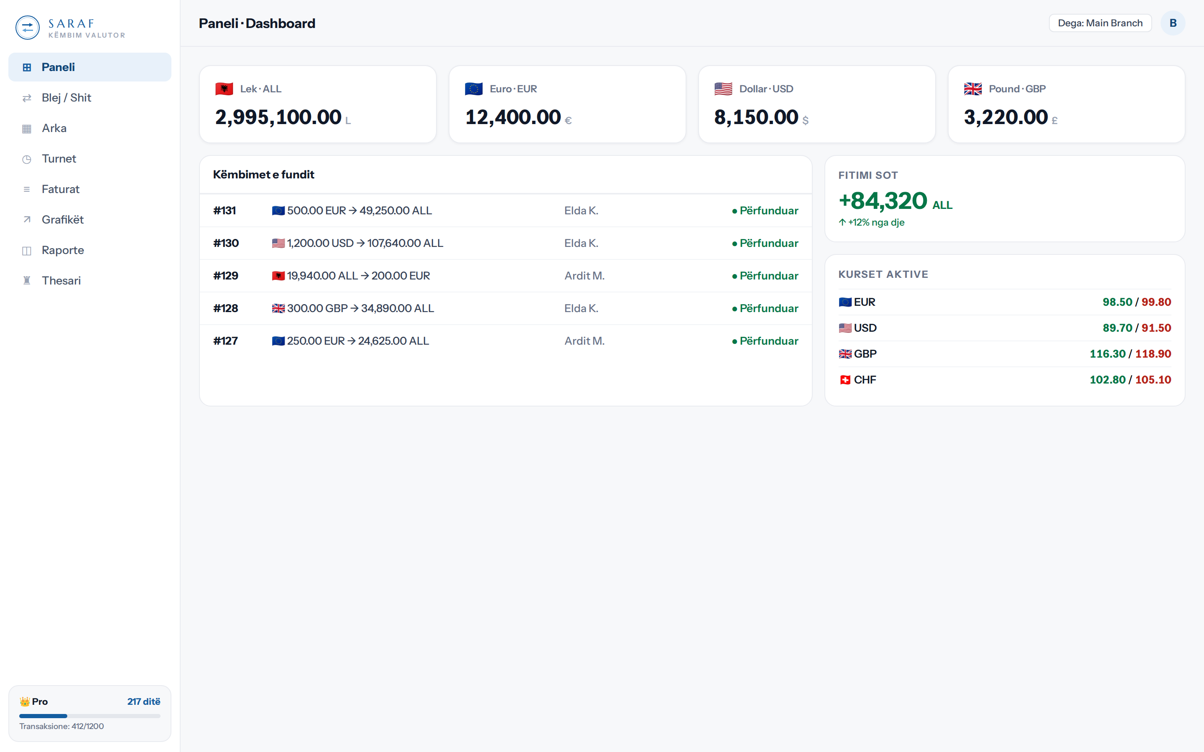Select the Thesari vault icon

27,280
